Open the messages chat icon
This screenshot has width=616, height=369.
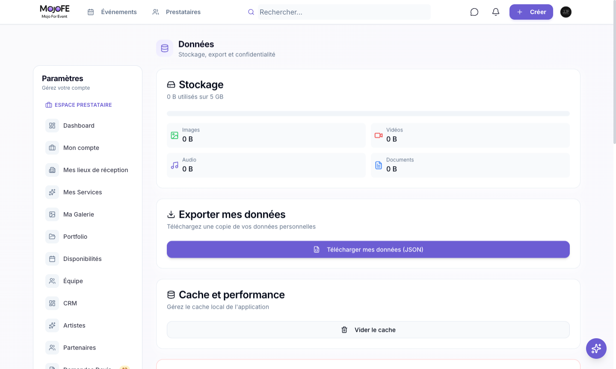pos(474,12)
